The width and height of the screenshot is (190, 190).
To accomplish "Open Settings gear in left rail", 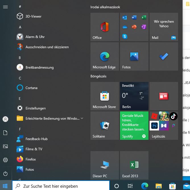I will tap(5, 160).
